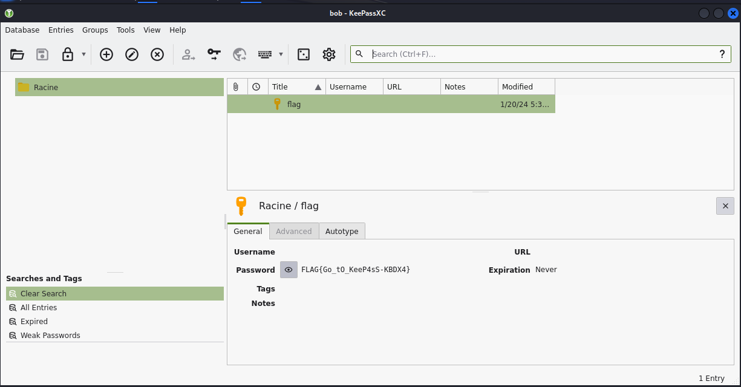The image size is (741, 387).
Task: Open Auto-Type dropdown arrow
Action: pyautogui.click(x=281, y=54)
